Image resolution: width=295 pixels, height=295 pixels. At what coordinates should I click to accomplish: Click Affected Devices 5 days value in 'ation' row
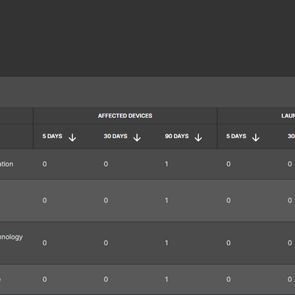44,164
